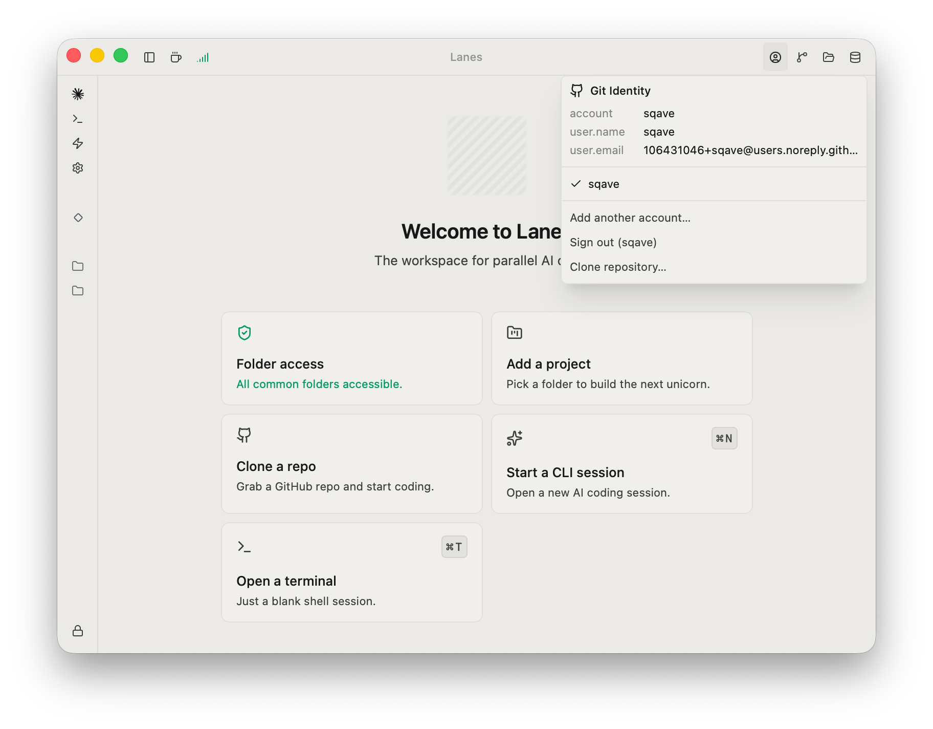Click the folder icon on Add a project card

tap(515, 333)
